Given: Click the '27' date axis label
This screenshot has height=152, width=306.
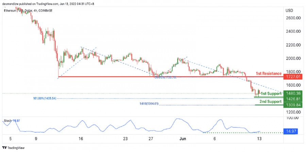Looking at the screenshot, I should [151, 139].
